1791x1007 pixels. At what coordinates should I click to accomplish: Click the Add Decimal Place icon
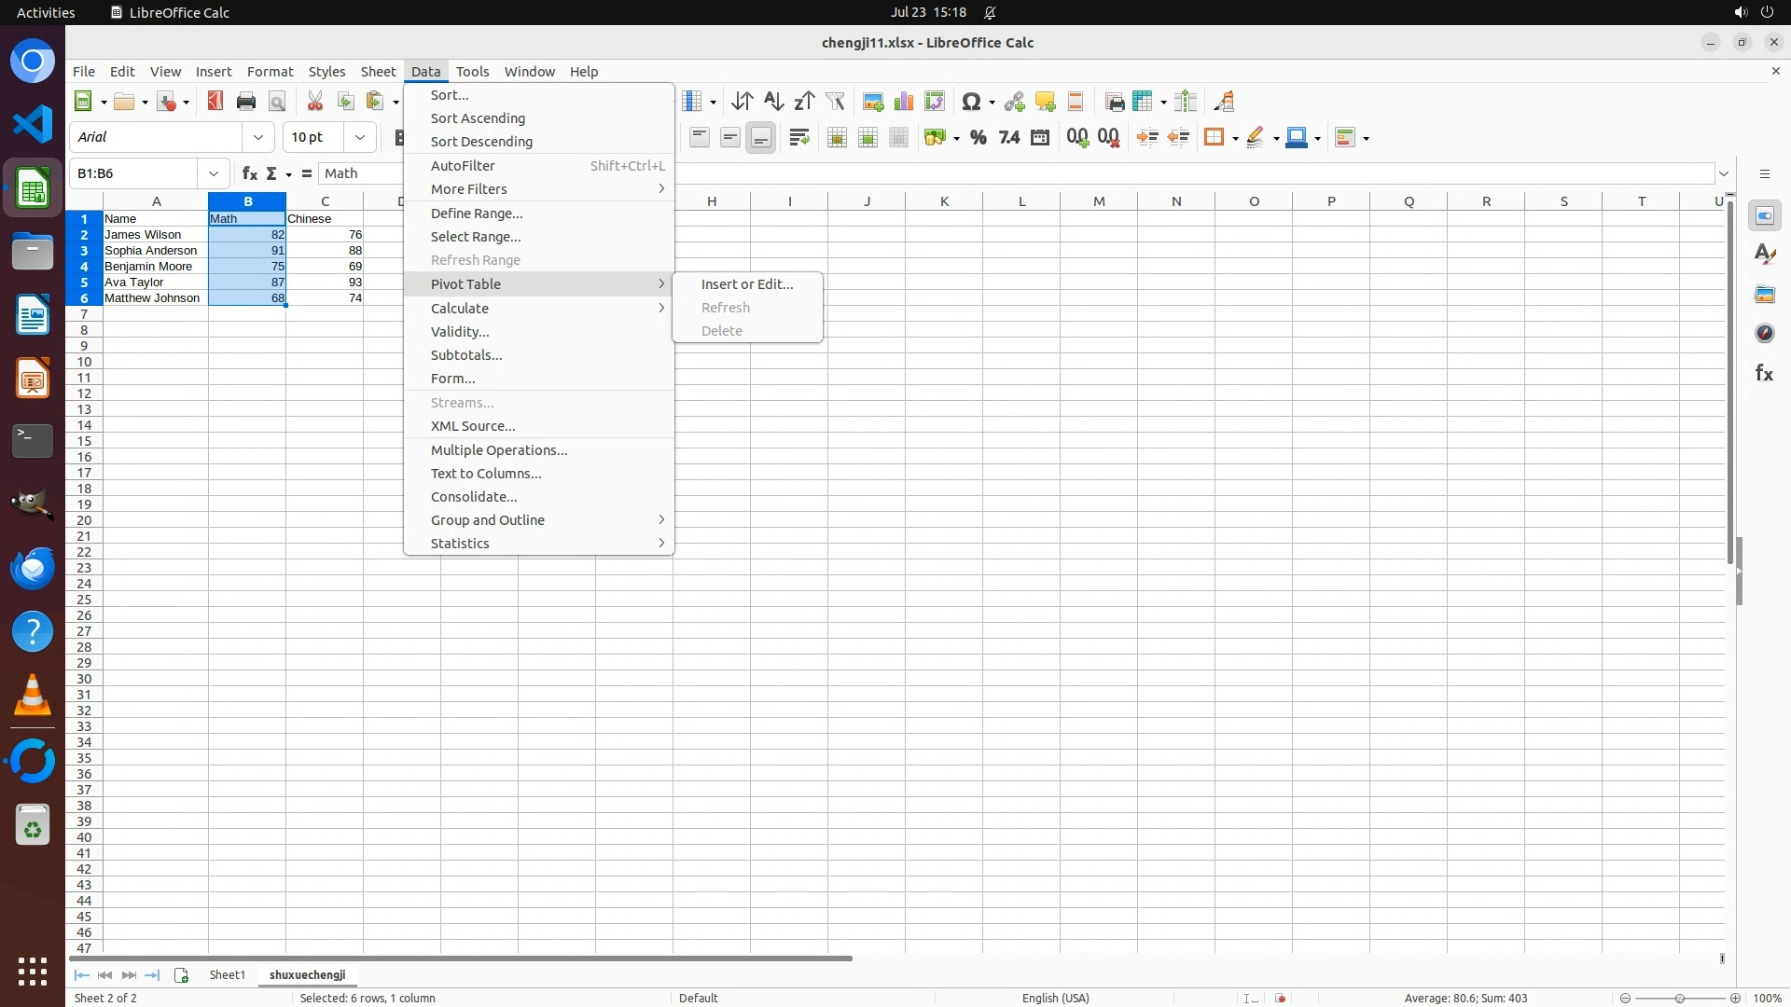tap(1077, 138)
